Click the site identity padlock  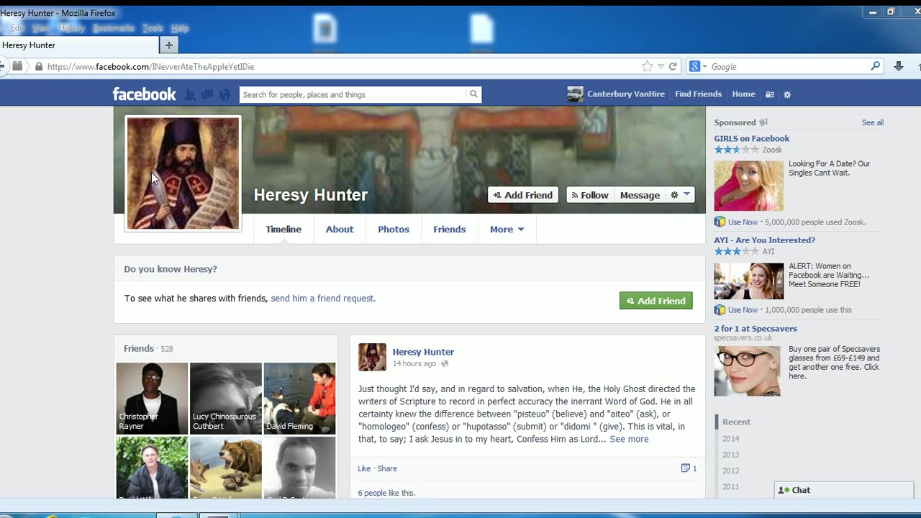pos(39,66)
